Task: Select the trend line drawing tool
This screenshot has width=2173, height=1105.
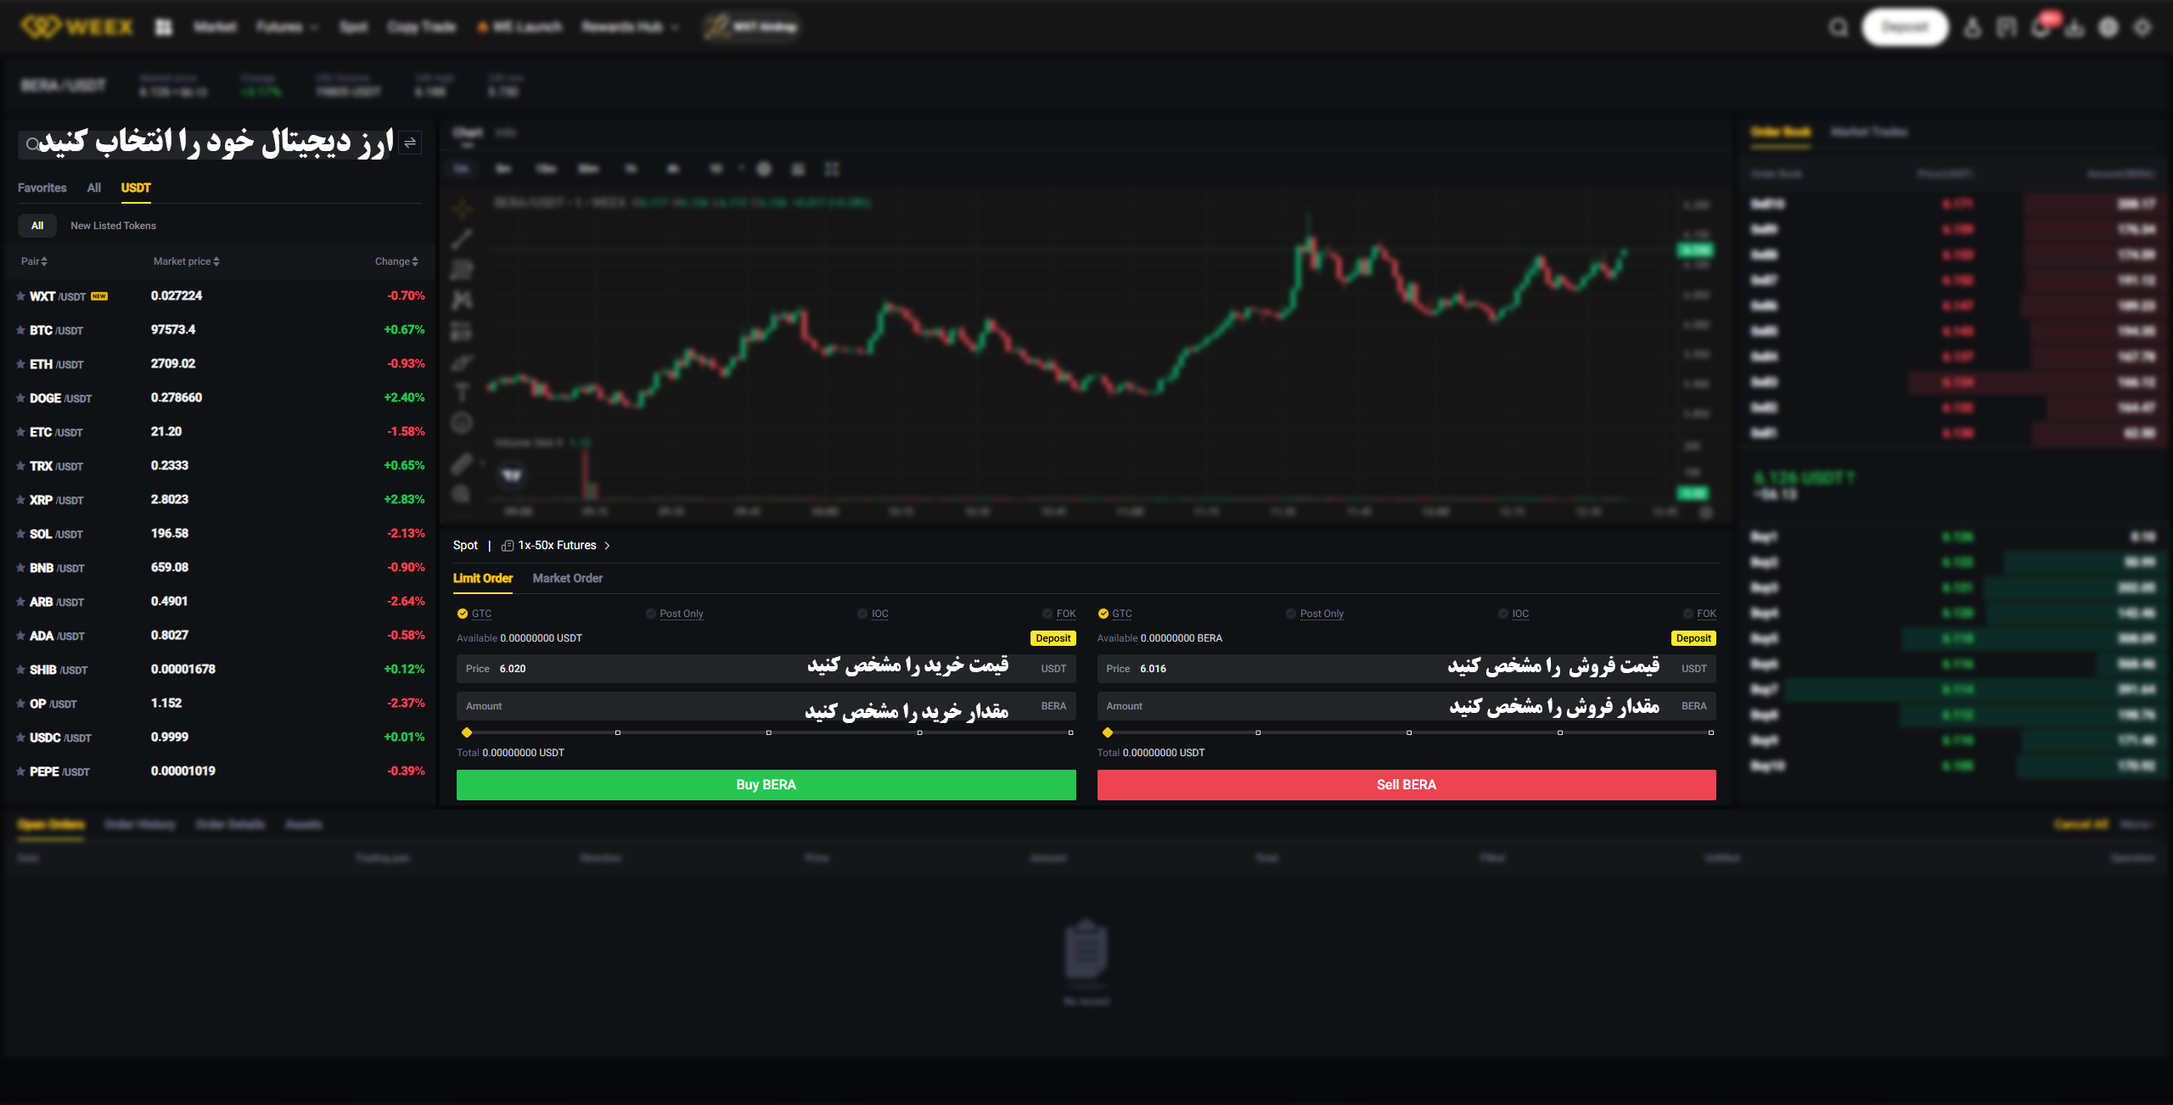Action: coord(463,241)
